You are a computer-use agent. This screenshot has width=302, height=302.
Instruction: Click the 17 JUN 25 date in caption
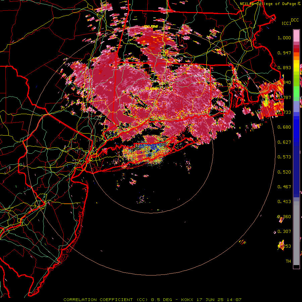[210, 300]
